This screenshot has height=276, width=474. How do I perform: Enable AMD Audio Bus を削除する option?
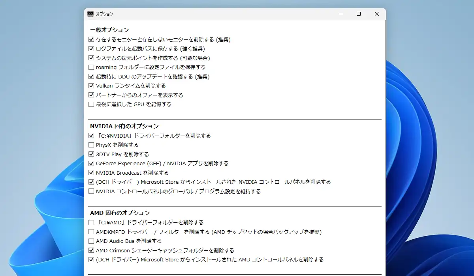(x=92, y=241)
